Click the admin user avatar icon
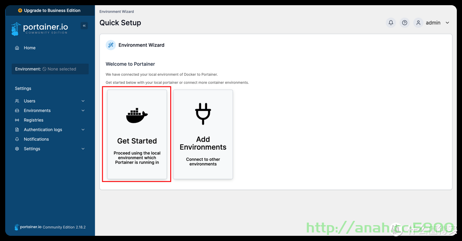The height and width of the screenshot is (241, 462). 418,23
